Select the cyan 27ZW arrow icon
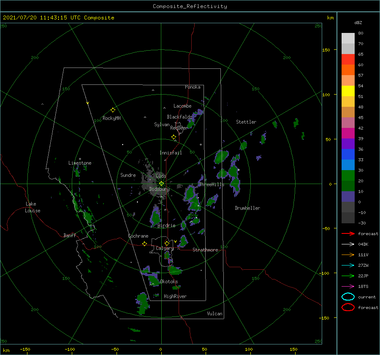The image size is (380, 355). (x=348, y=266)
